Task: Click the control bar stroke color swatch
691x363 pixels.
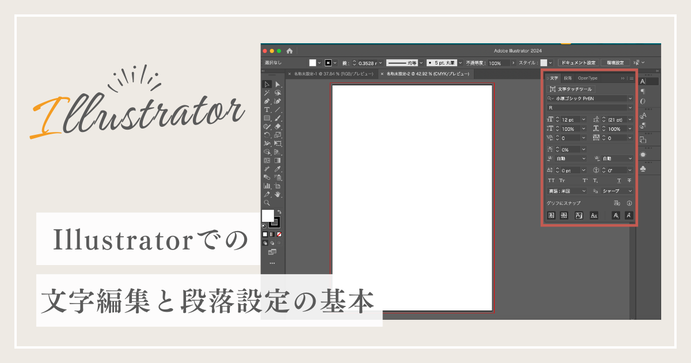Action: point(328,63)
